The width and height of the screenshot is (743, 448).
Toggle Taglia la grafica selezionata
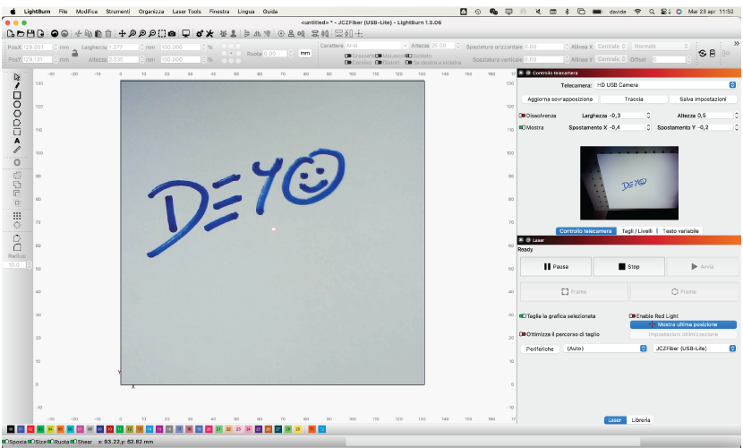[523, 316]
